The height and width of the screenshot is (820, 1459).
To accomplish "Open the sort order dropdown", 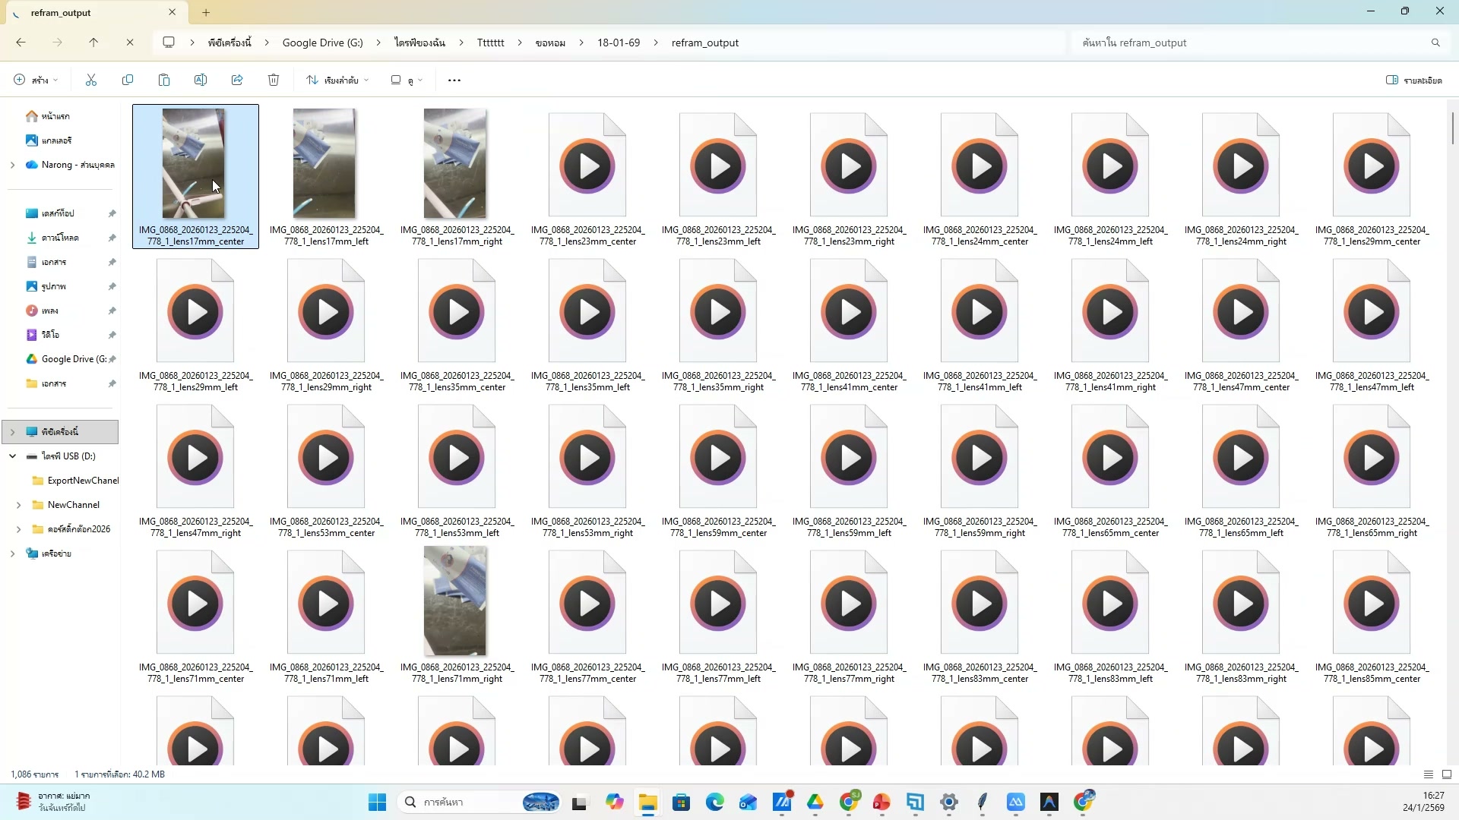I will (x=337, y=80).
